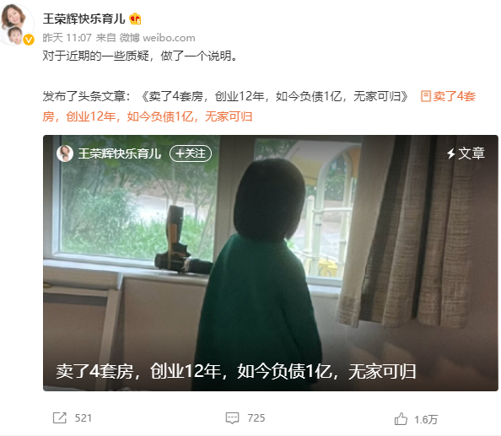Image resolution: width=501 pixels, height=436 pixels.
Task: Click the comment count 725
Action: tap(256, 418)
